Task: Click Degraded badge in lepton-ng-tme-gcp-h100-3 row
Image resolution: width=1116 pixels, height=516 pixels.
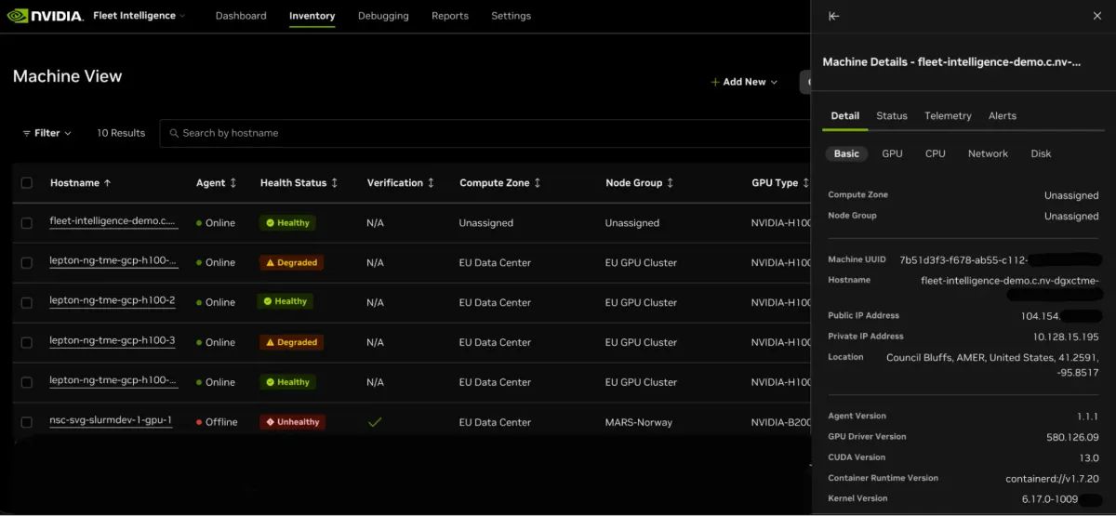Action: click(x=291, y=342)
